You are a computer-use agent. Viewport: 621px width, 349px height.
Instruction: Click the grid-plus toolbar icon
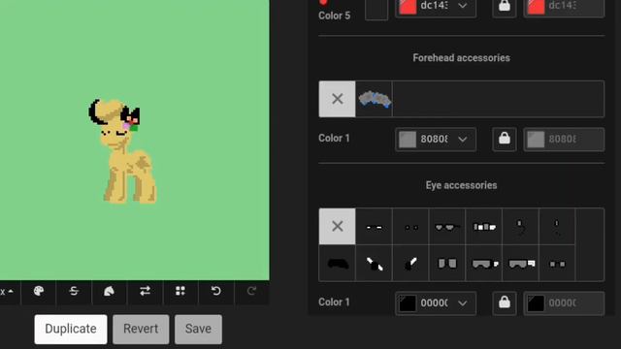(180, 292)
